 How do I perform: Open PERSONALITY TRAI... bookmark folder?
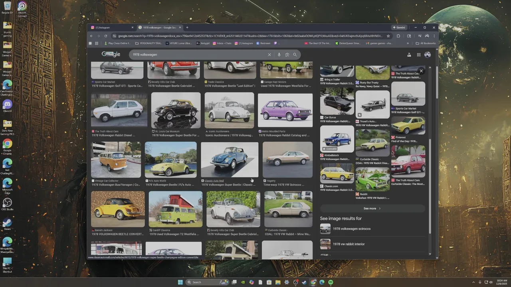coord(149,43)
